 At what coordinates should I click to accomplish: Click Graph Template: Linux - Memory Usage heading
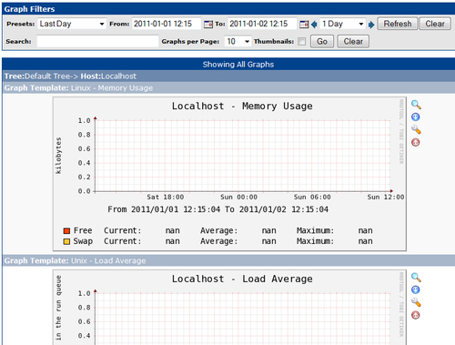pyautogui.click(x=78, y=88)
